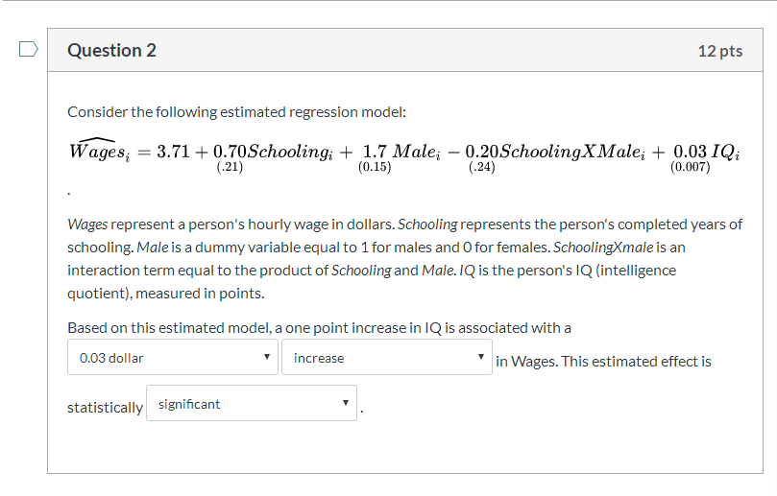Open the '0.03 dollar' dropdown
This screenshot has height=496, width=777.
click(173, 358)
